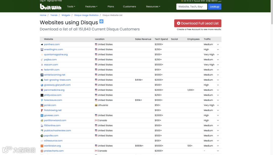Viewport: 273px width, 155px height.
Task: Click the pcrisk.com favicon
Action: [42, 105]
